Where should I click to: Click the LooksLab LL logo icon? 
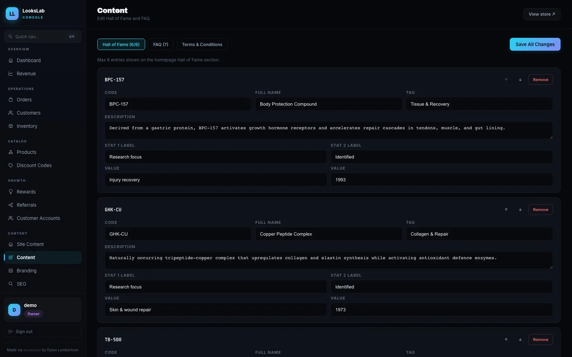pos(12,14)
